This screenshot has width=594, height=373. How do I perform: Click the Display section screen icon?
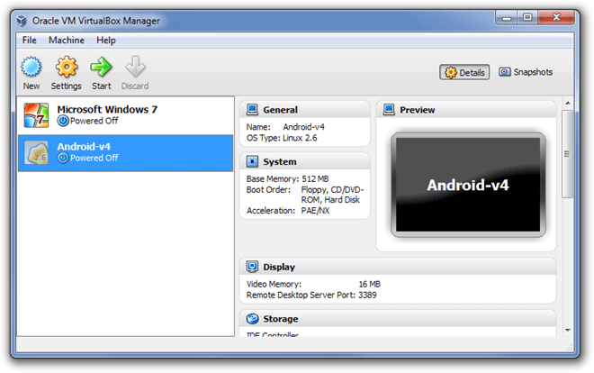coord(252,267)
